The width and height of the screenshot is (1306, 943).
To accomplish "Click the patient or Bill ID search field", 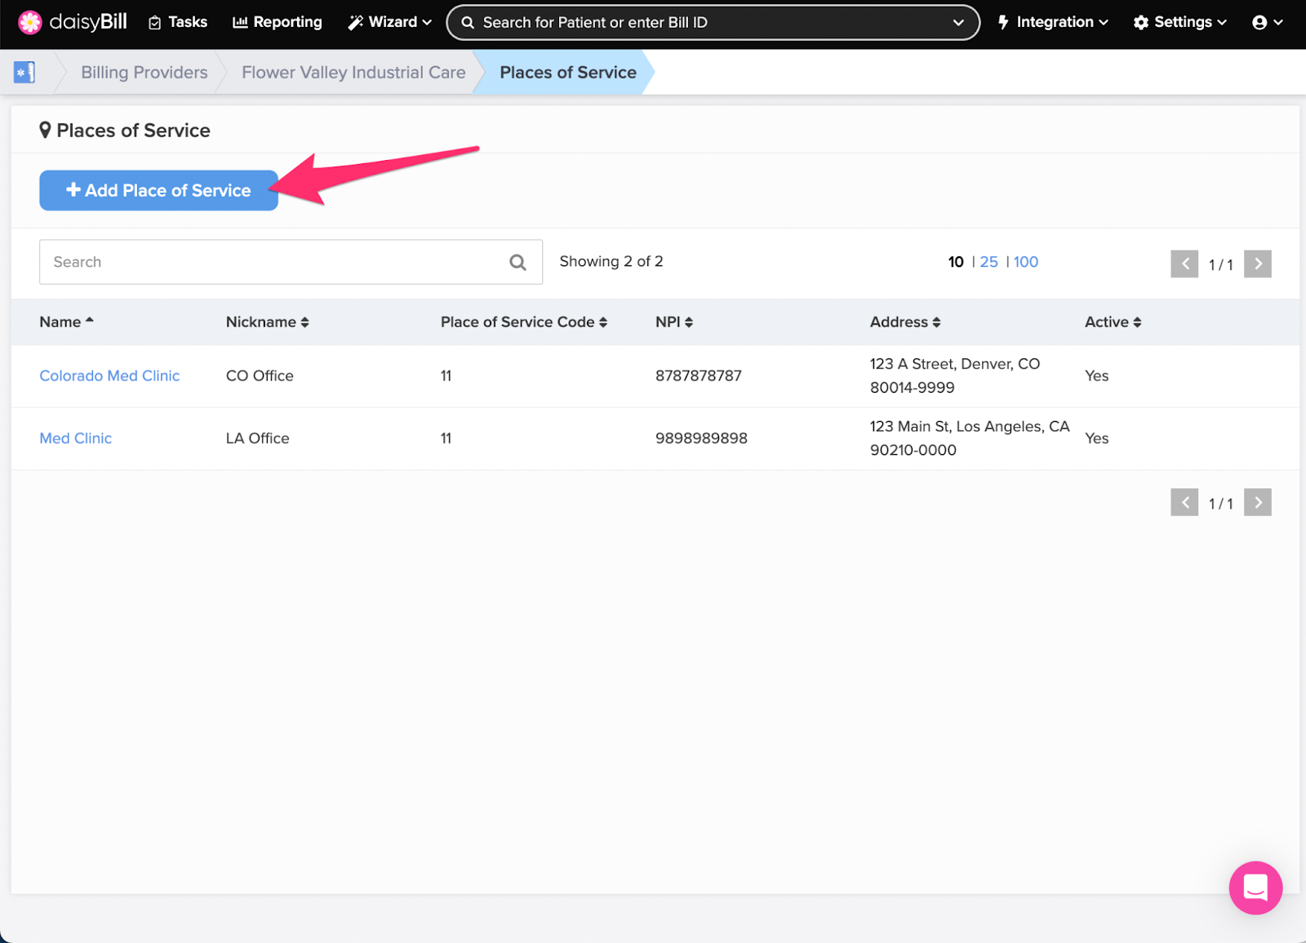I will [713, 22].
